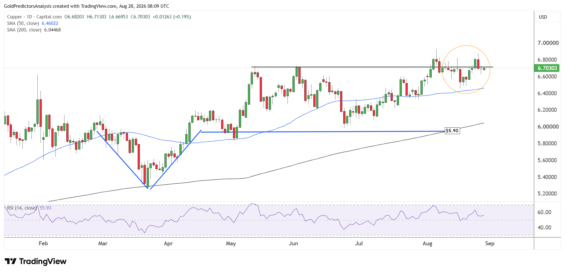The width and height of the screenshot is (565, 273).
Task: Click the 6.70303 current price tag
Action: click(547, 68)
